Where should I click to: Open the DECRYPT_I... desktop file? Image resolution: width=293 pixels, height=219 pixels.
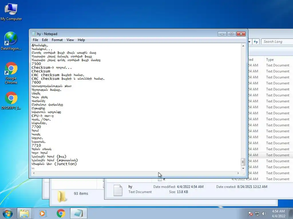(x=11, y=101)
